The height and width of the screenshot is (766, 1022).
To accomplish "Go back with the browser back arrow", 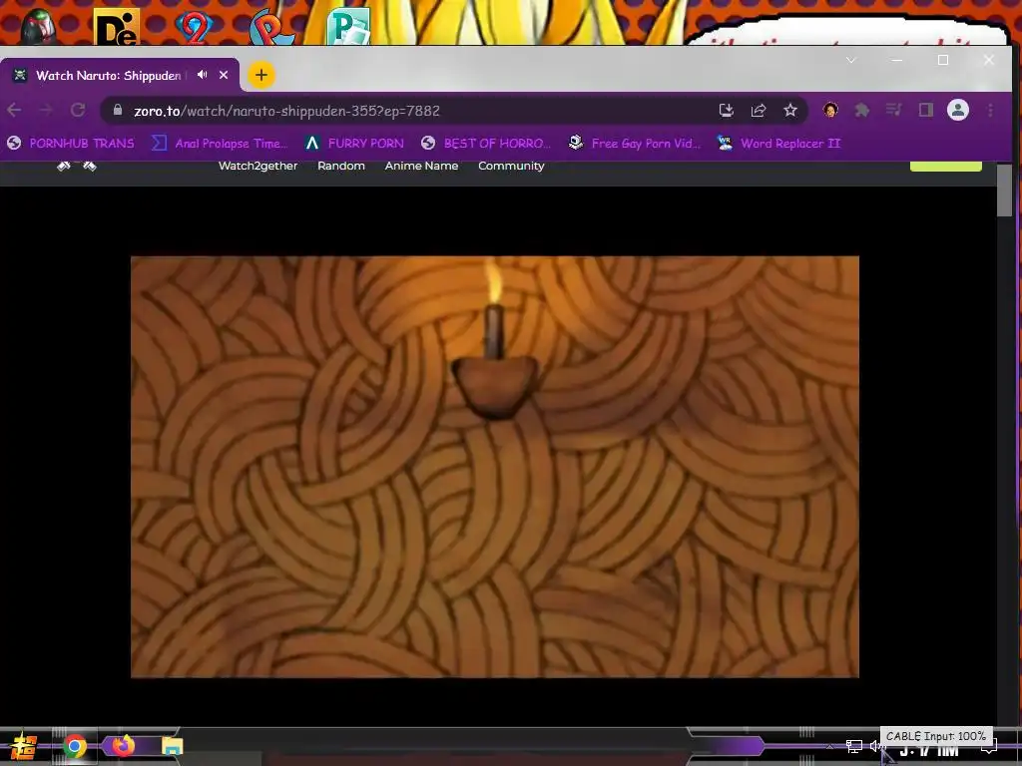I will (14, 110).
